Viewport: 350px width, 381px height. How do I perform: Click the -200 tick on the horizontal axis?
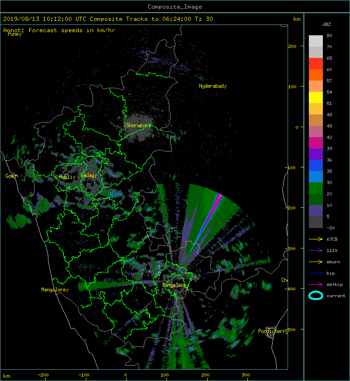pyautogui.click(x=43, y=375)
